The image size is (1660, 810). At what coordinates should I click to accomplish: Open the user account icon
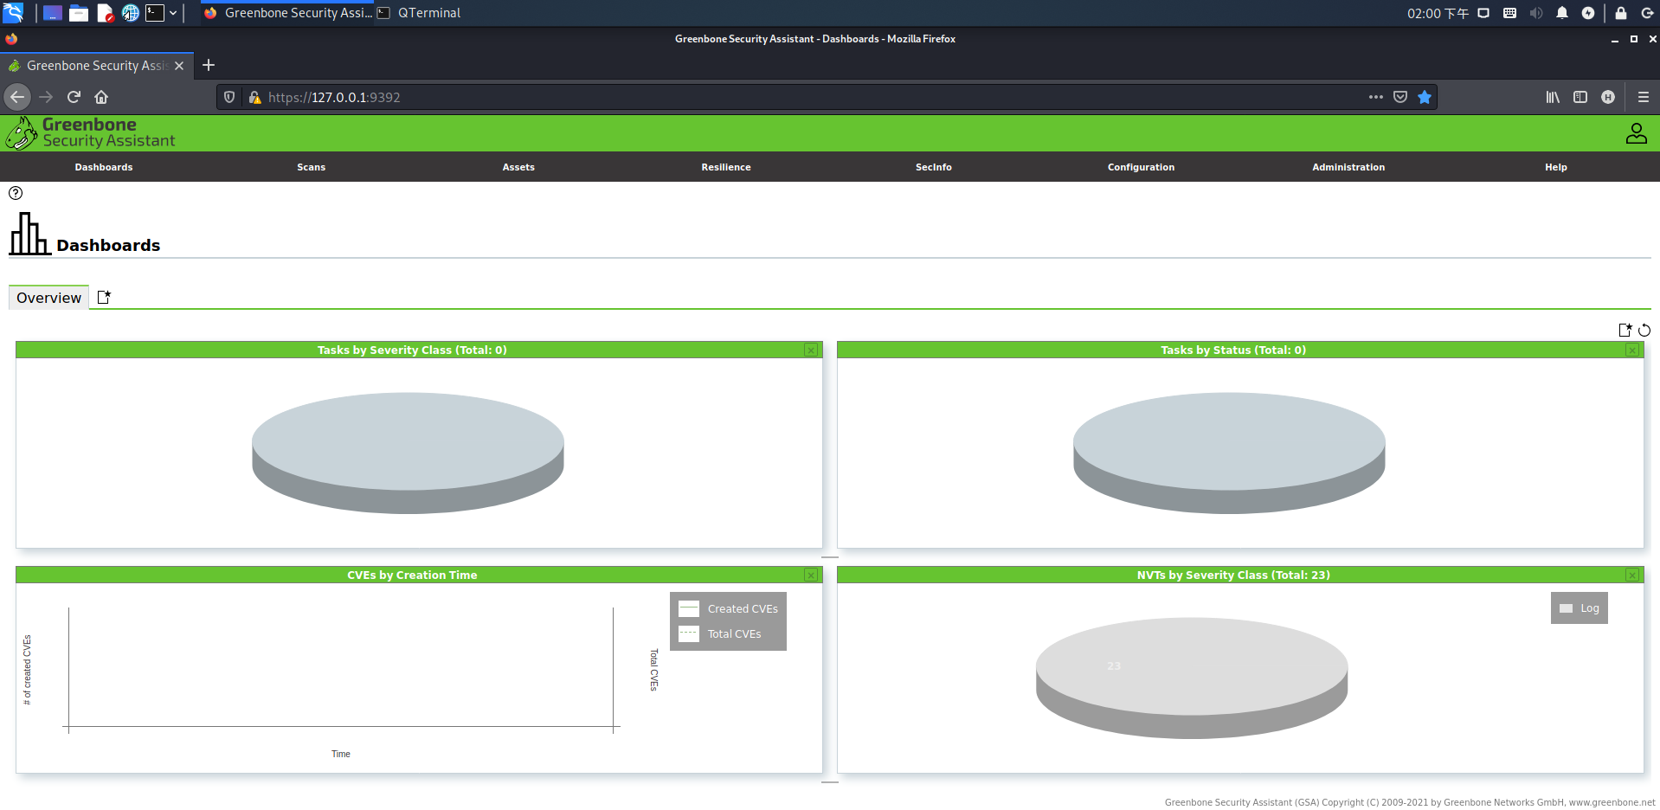click(x=1636, y=133)
